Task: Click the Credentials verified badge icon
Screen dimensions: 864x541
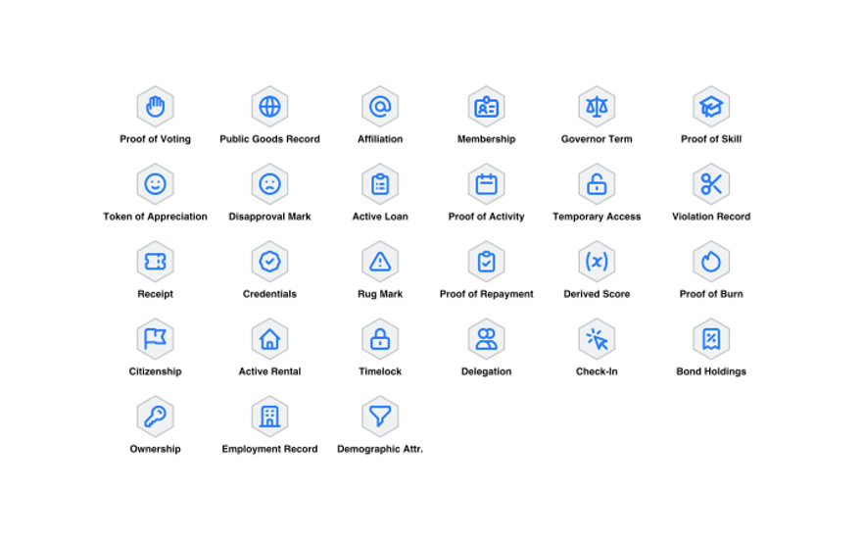Action: tap(269, 261)
